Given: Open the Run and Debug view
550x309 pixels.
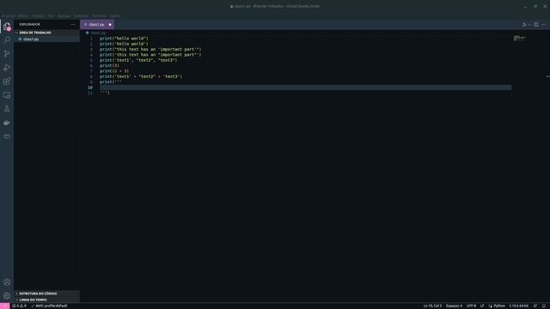Looking at the screenshot, I should click(7, 67).
